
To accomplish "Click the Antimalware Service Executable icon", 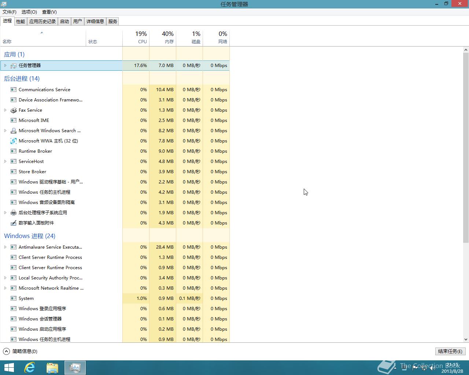I will point(14,247).
